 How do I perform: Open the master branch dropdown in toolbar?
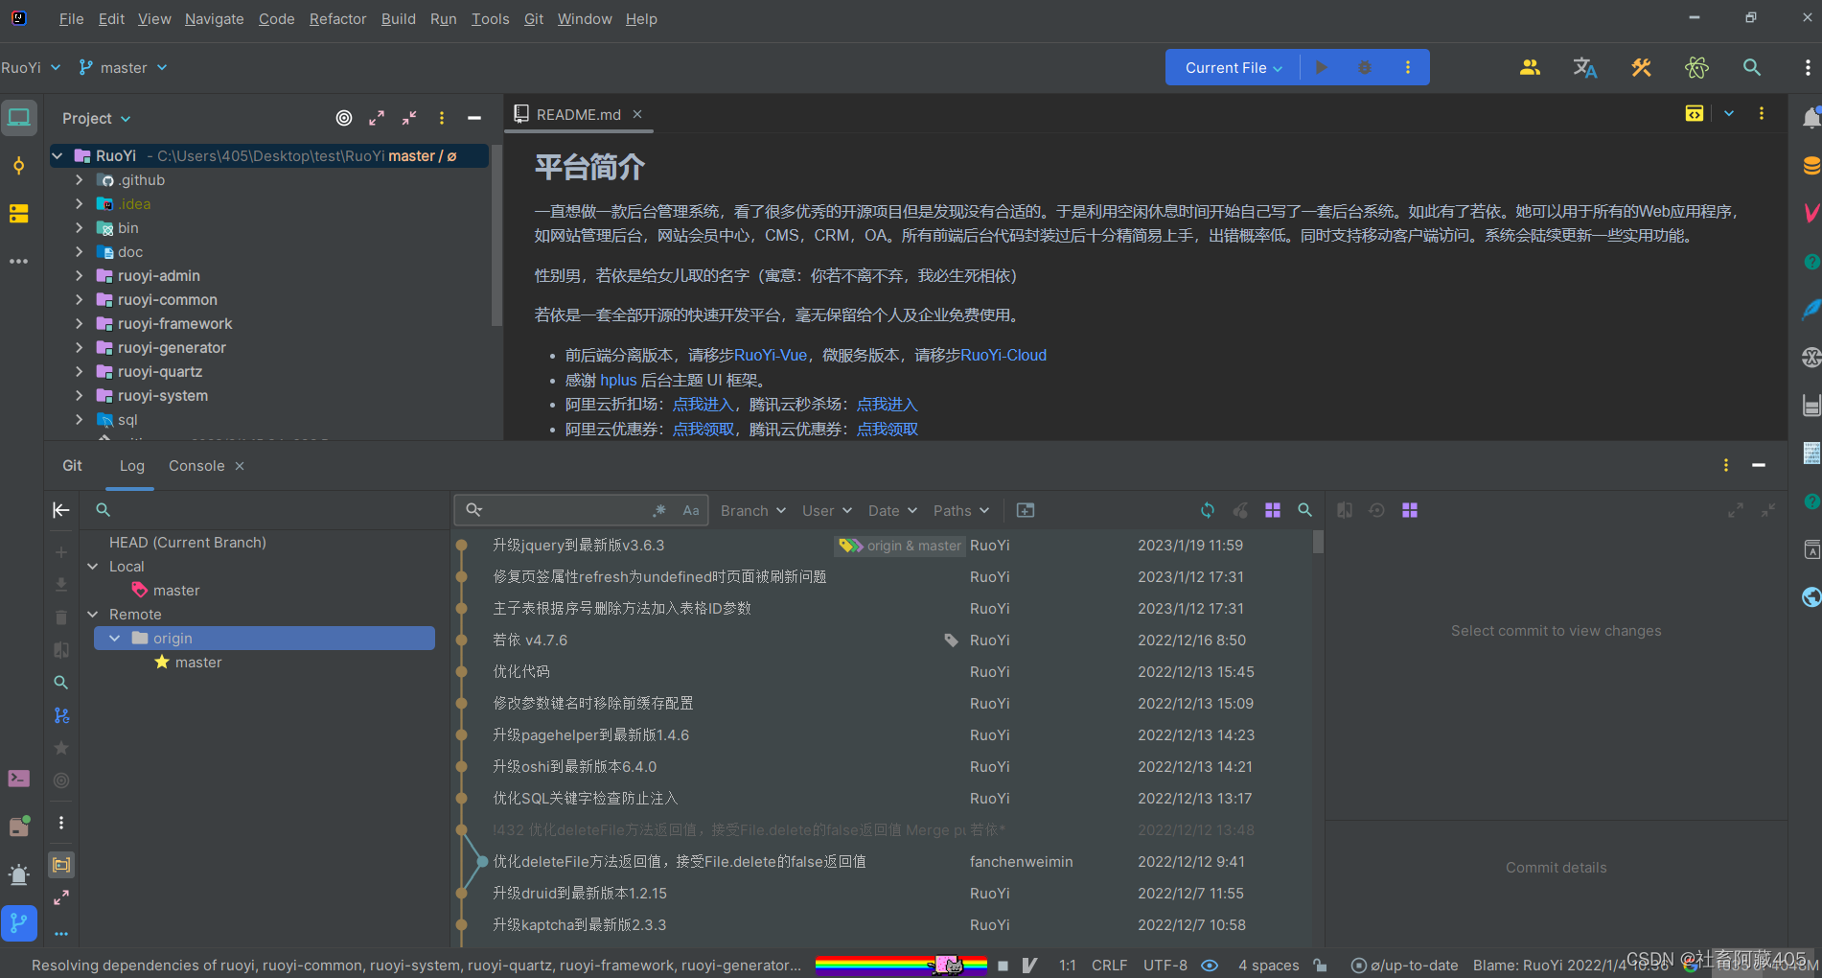pos(123,67)
